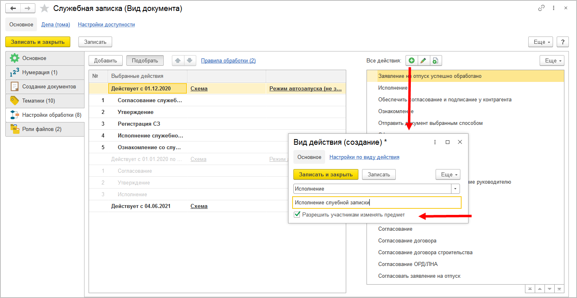Expand the Исполнение combo box dropdown
Screen dimensions: 577x298
tap(456, 189)
